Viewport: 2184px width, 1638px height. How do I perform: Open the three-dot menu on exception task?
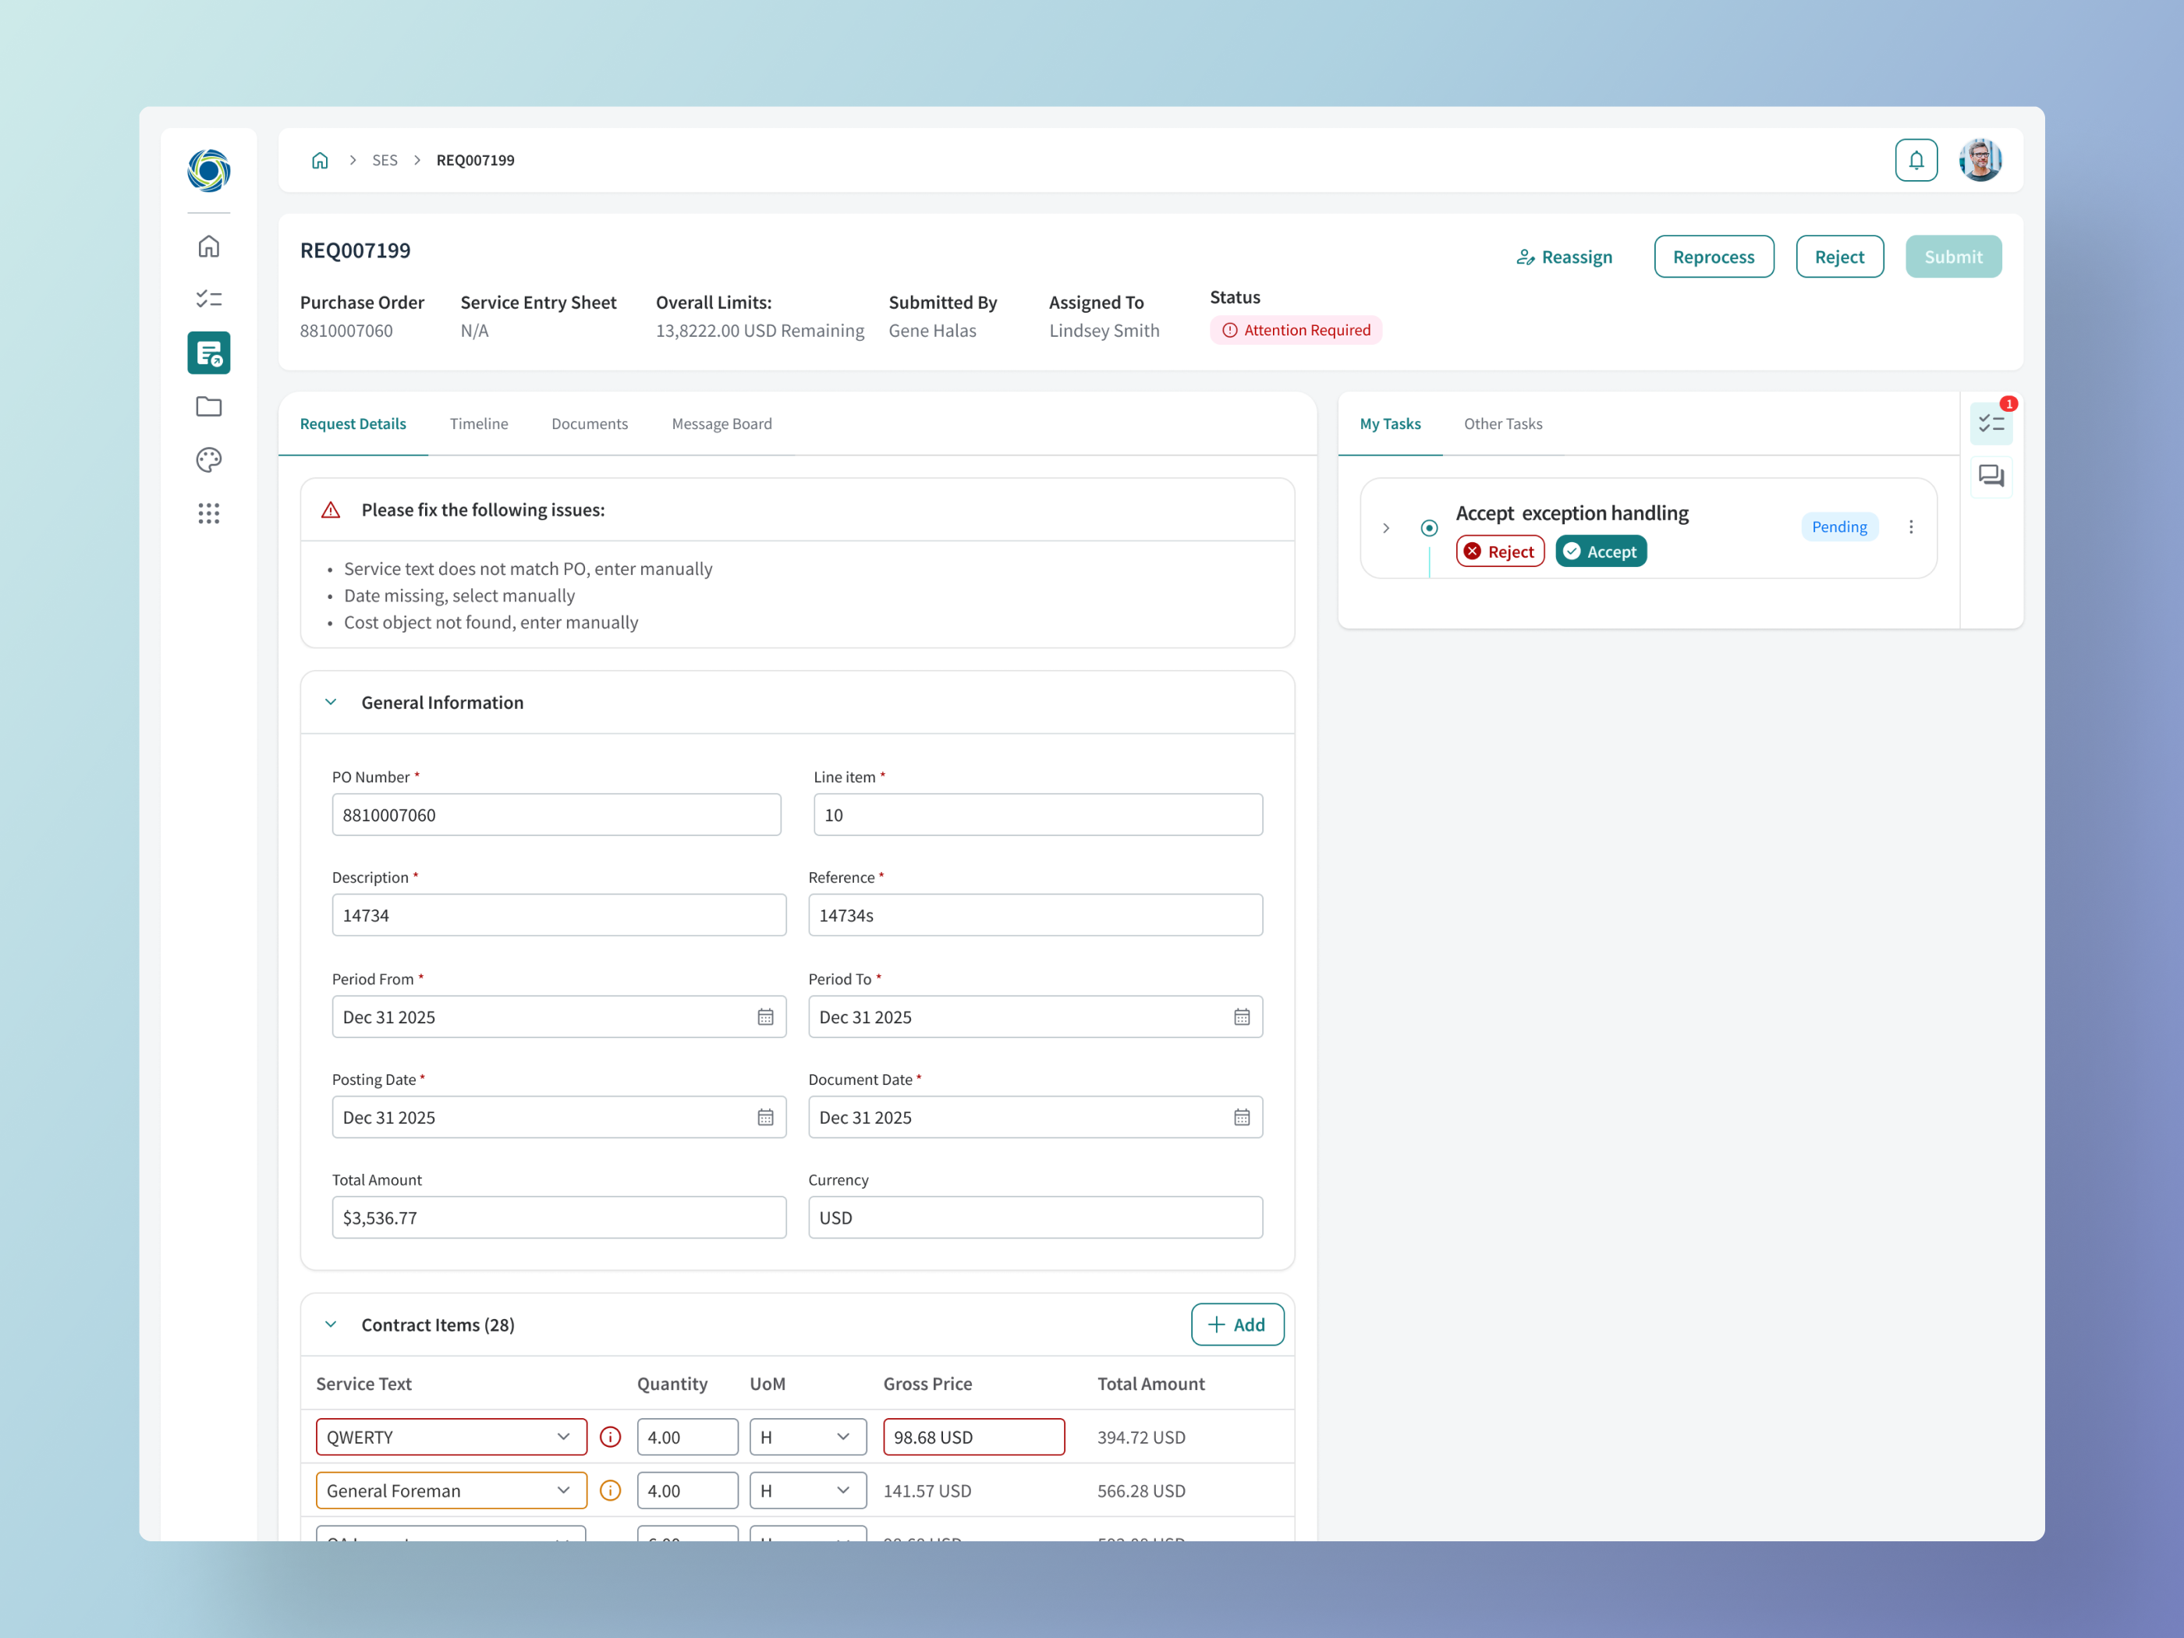(1910, 527)
